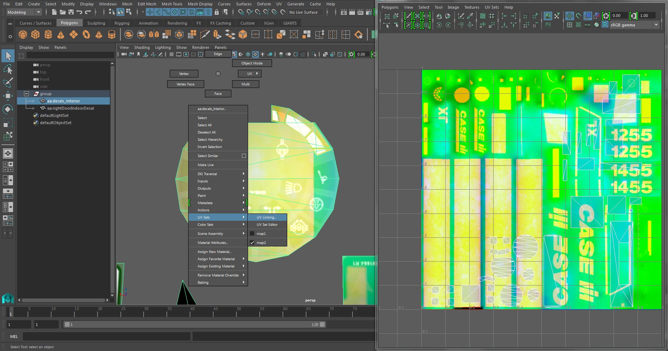Click the Object Mode button
668x351 pixels.
[x=252, y=63]
